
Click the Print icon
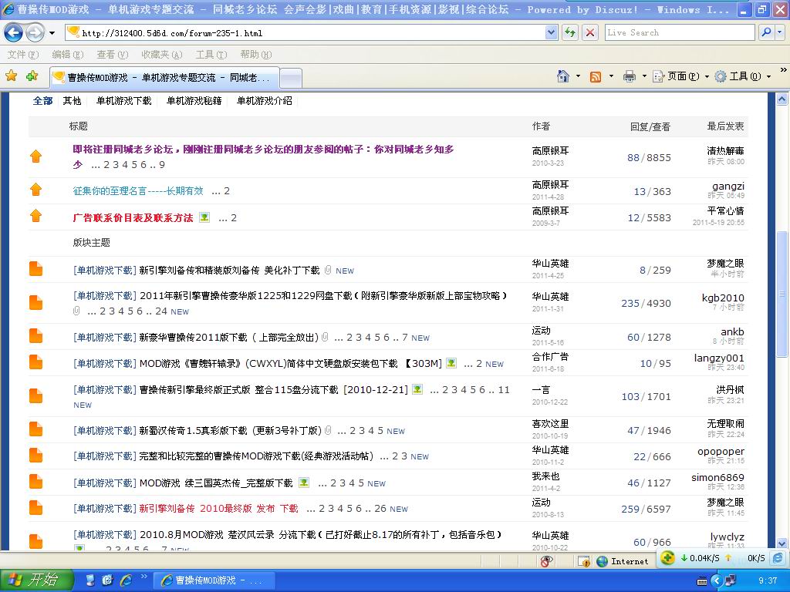(x=629, y=76)
